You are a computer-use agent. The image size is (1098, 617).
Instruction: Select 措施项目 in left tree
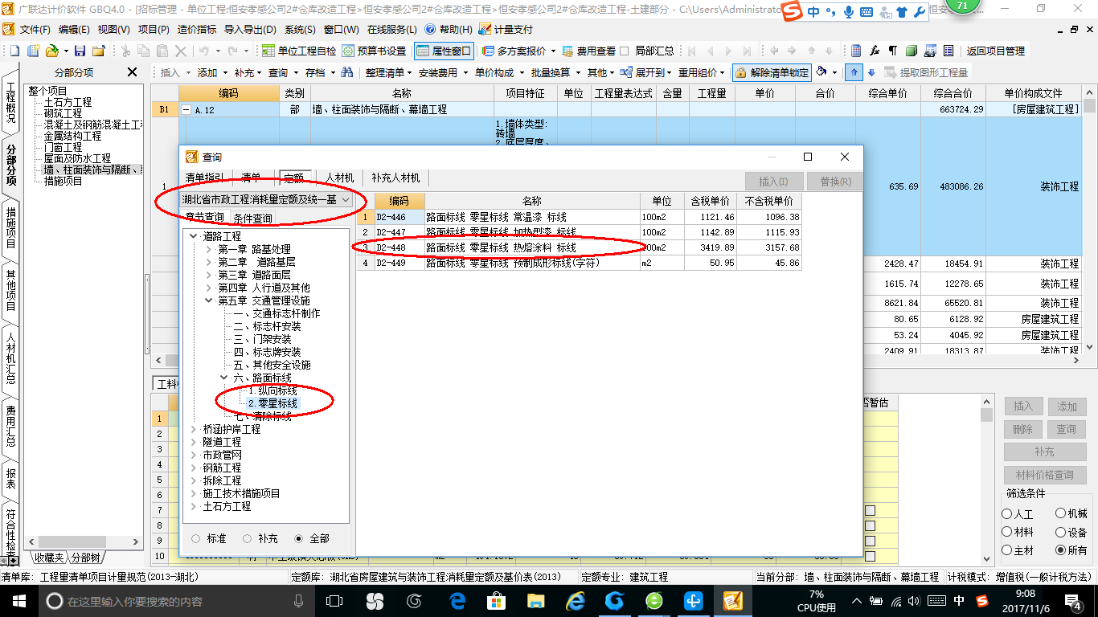63,182
